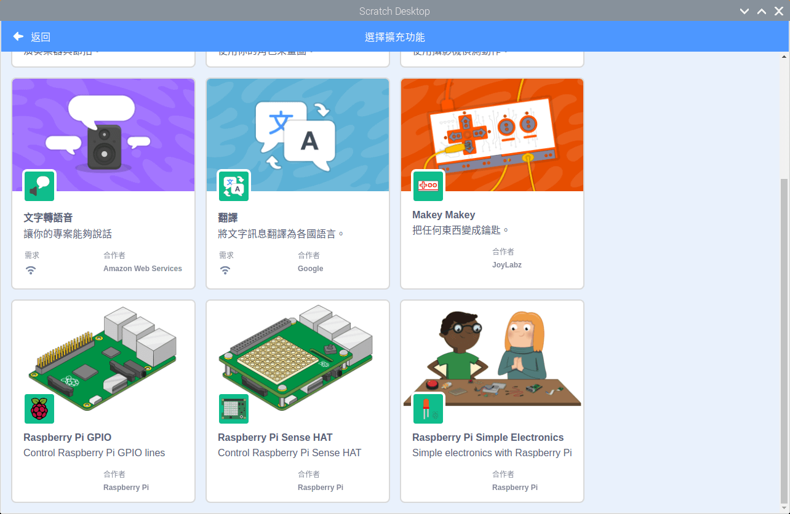Viewport: 790px width, 514px height.
Task: Select the Makey Makey extension title
Action: tap(444, 215)
